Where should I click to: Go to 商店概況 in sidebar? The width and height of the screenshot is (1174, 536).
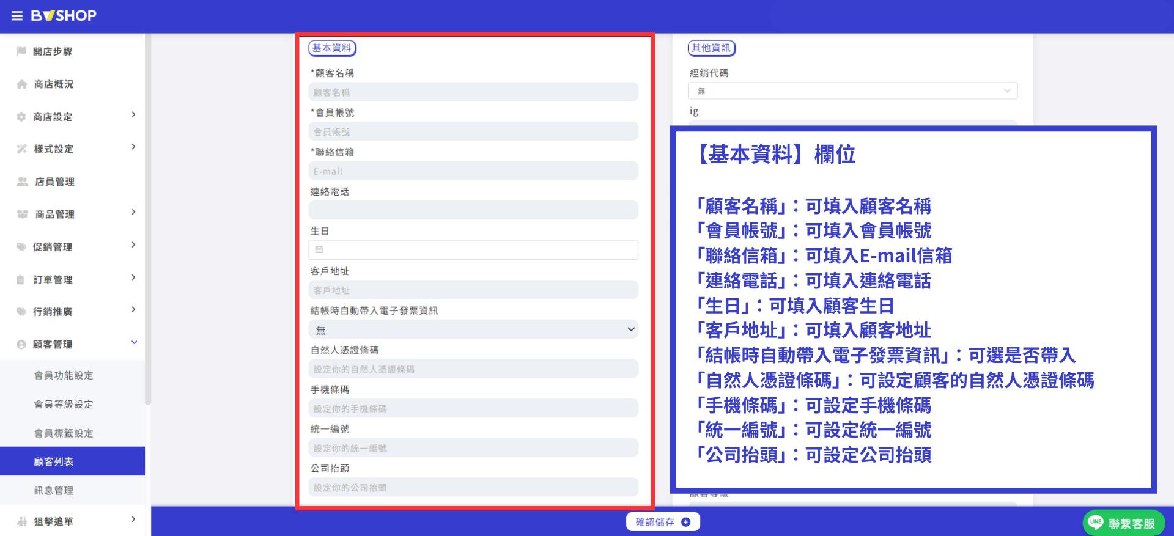click(x=54, y=84)
